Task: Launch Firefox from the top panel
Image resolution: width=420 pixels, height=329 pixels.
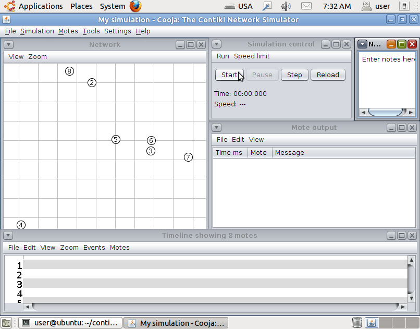Action: tap(135, 6)
